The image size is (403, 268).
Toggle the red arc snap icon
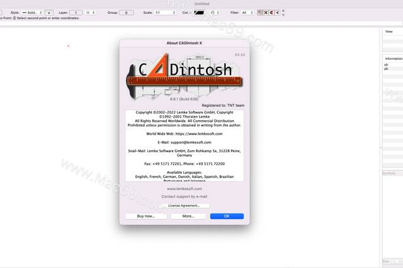point(271,13)
